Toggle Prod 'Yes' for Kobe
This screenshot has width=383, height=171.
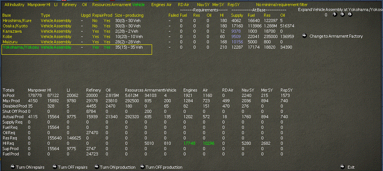pyautogui.click(x=107, y=36)
